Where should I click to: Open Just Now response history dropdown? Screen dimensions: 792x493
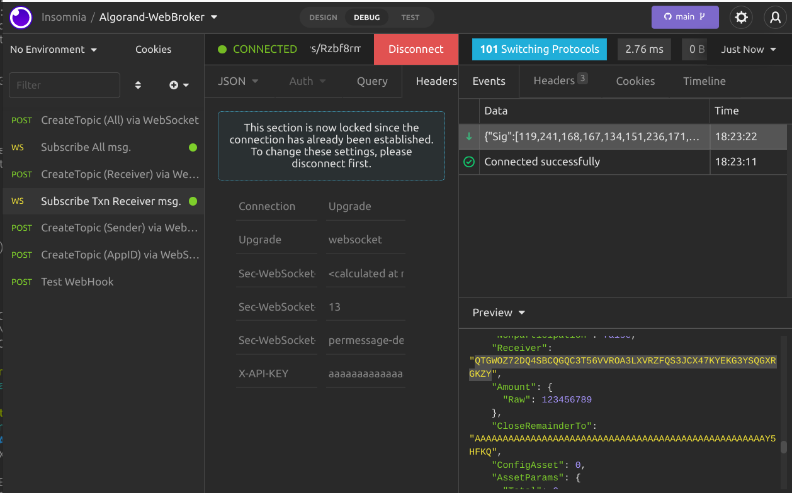click(x=748, y=49)
